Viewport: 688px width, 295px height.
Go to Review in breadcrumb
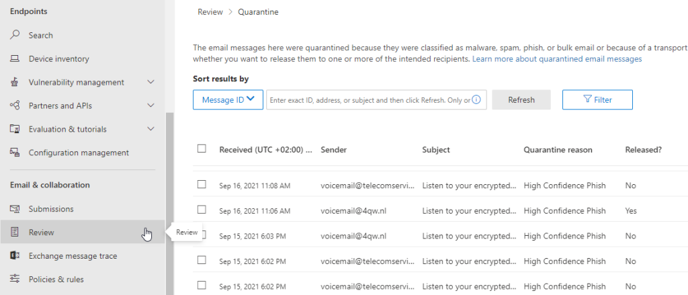(210, 12)
